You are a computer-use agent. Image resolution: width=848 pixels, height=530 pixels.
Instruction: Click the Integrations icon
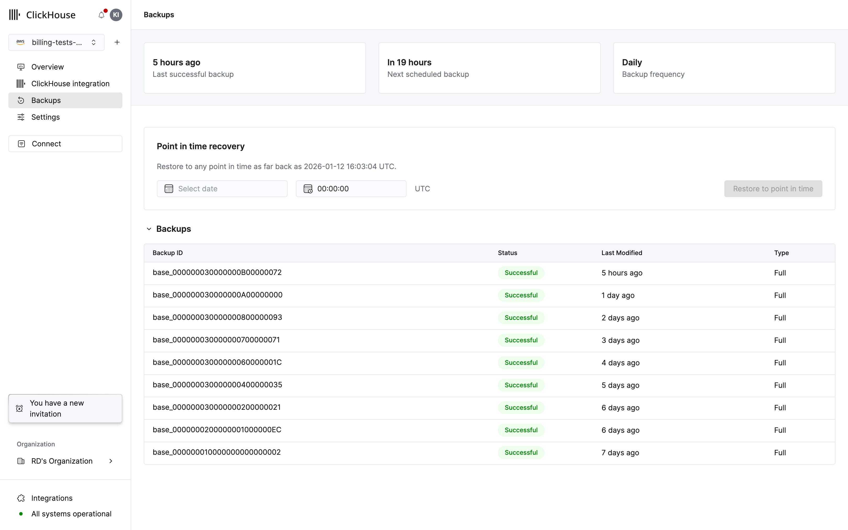click(21, 498)
